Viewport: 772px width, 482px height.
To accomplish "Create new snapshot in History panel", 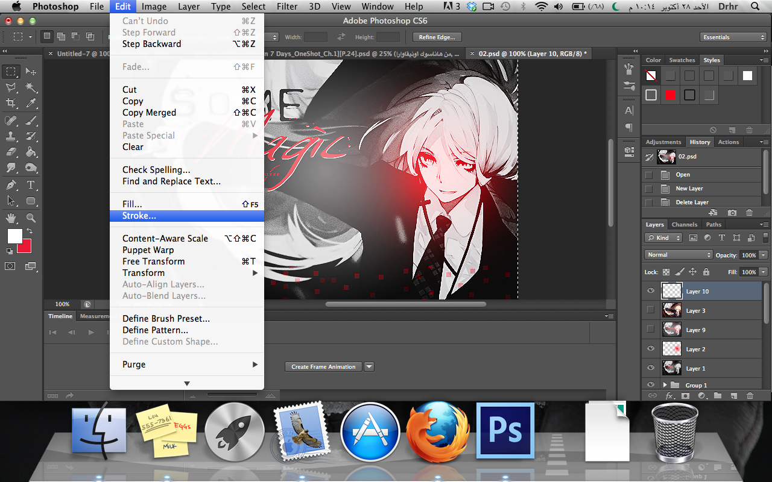I will pyautogui.click(x=732, y=213).
